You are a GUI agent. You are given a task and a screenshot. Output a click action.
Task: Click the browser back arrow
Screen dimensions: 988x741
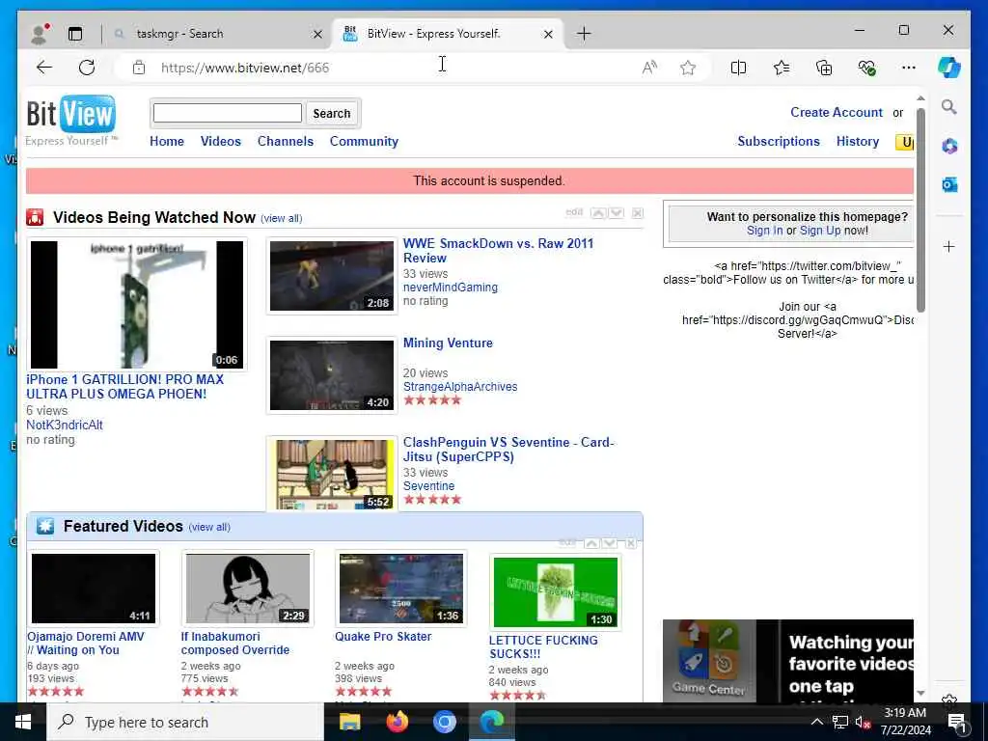[44, 68]
